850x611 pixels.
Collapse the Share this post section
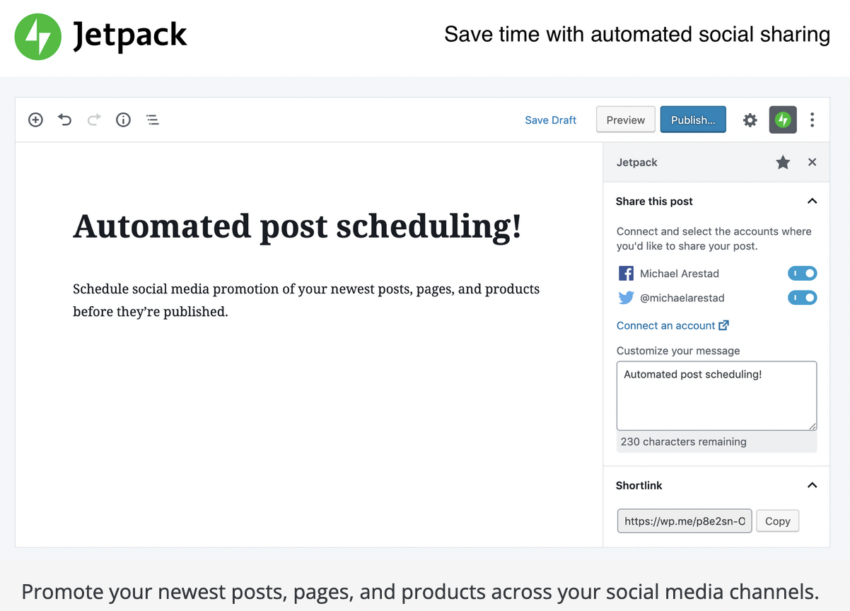812,201
